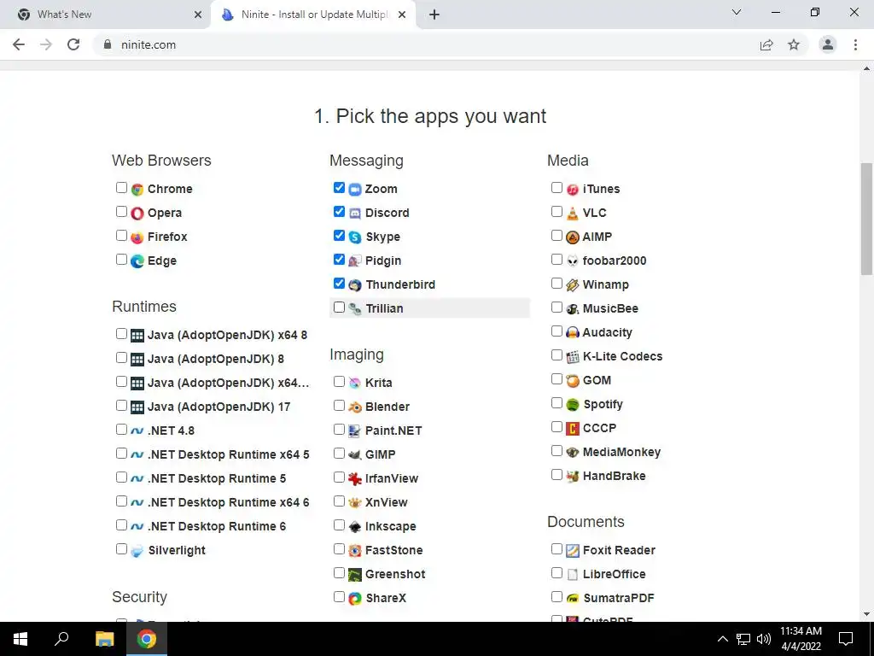
Task: Open the share this page icon
Action: pos(766,44)
